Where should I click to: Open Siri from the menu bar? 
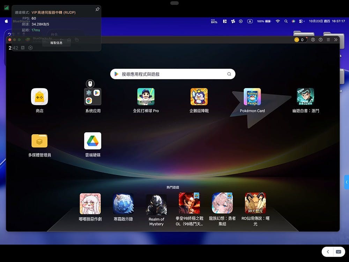pyautogui.click(x=294, y=21)
